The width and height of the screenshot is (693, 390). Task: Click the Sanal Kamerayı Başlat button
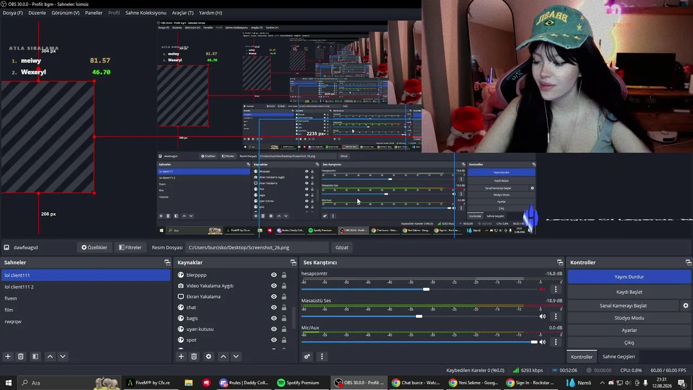[x=623, y=305]
